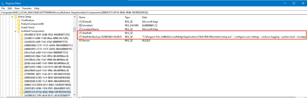
Task: Select key {9381D8F2-0288-11D0-9501-00AA00B911A5}
Action: [47, 88]
